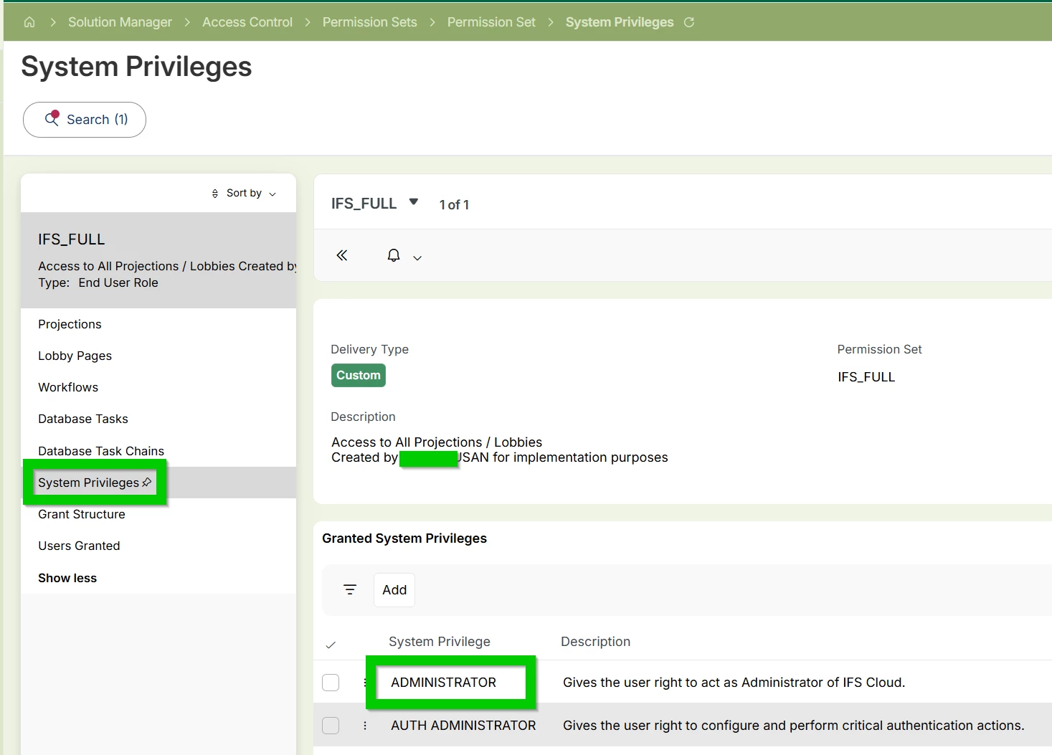Go to the home page via the house icon
The height and width of the screenshot is (755, 1052).
29,22
